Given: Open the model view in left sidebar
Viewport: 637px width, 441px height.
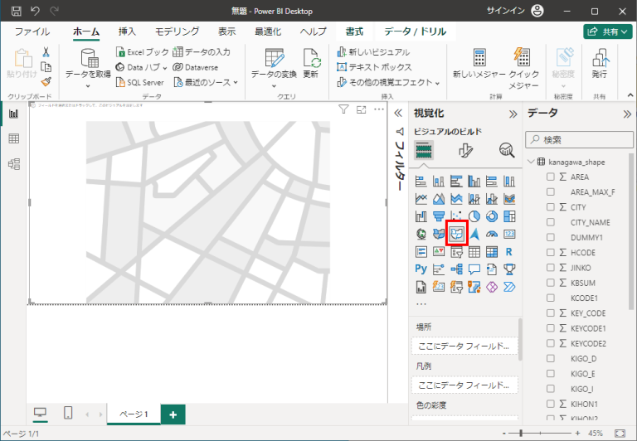Looking at the screenshot, I should 14,164.
